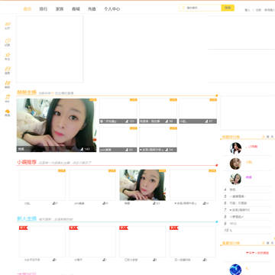This screenshot has height=275, width=275.
Task: Open the live room card with 98 viewers
Action: 158,111
